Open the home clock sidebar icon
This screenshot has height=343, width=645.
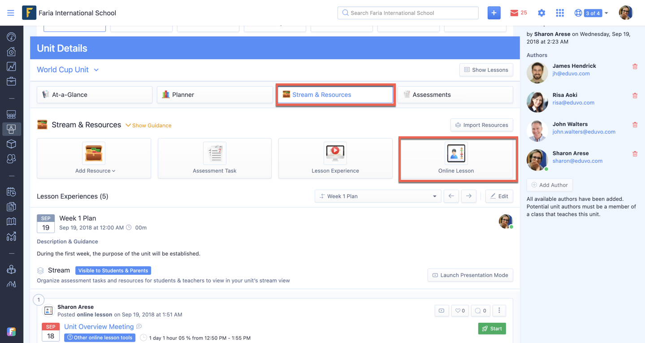click(x=11, y=52)
